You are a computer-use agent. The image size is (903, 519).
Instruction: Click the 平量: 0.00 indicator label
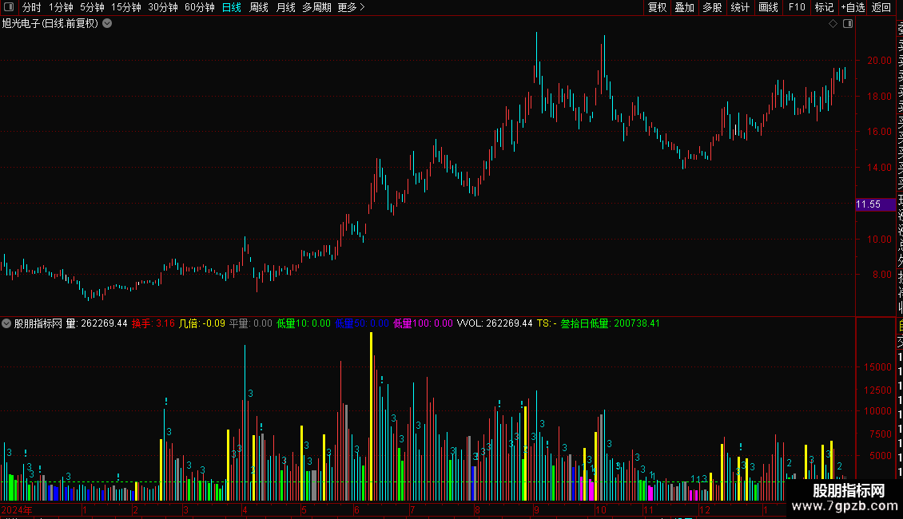pos(250,323)
